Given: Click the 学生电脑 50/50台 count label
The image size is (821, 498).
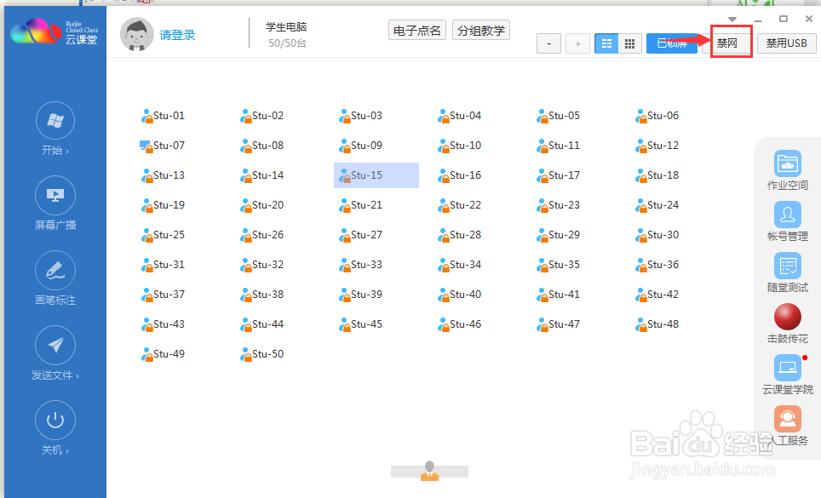Looking at the screenshot, I should pyautogui.click(x=286, y=35).
